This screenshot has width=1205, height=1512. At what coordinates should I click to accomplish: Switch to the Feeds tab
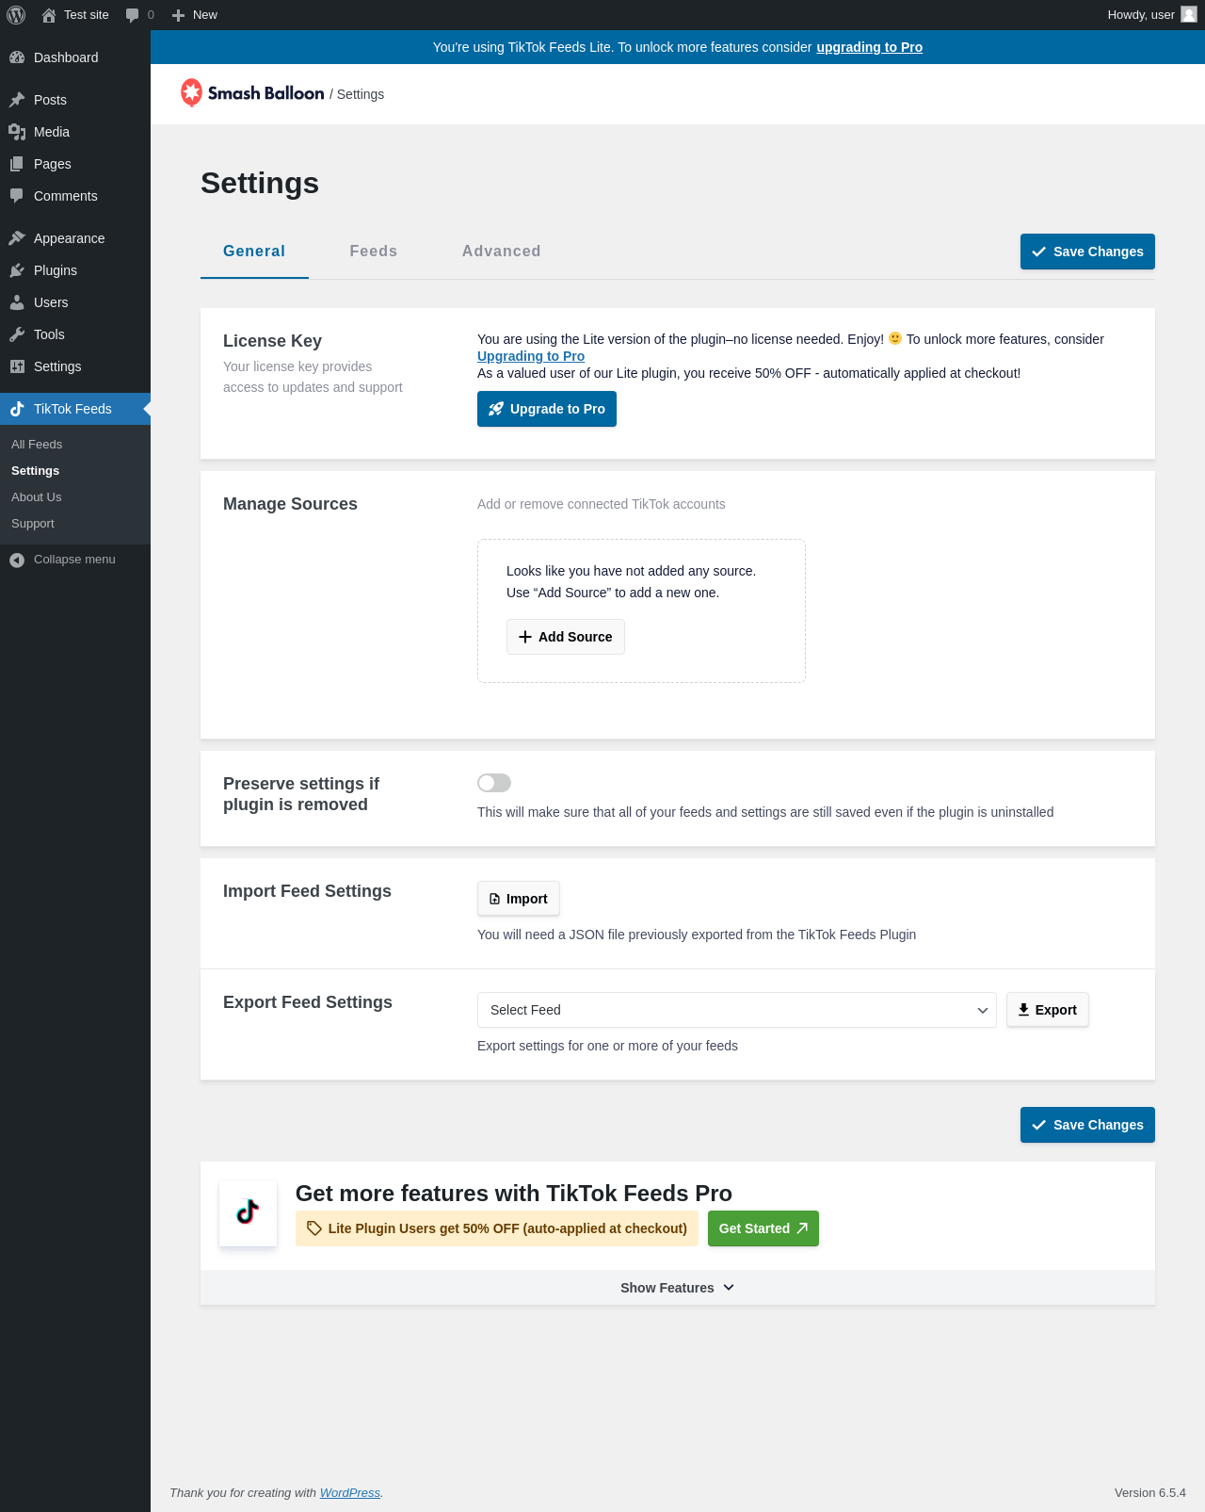click(374, 252)
